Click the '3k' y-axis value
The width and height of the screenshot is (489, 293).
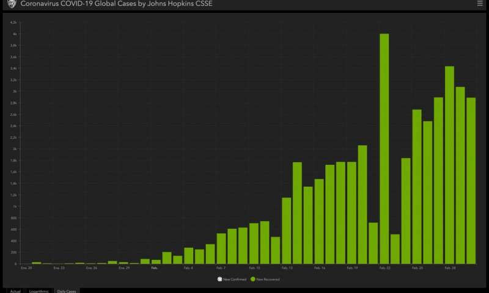click(x=15, y=91)
